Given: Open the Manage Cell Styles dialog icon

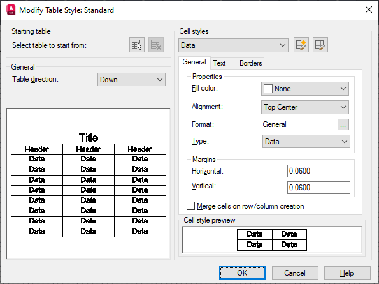Looking at the screenshot, I should tap(320, 45).
